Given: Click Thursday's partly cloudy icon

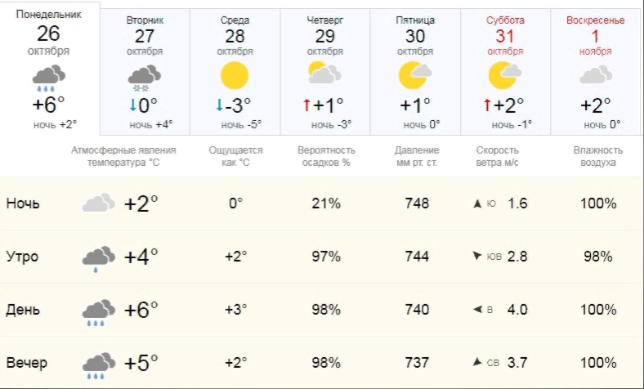Looking at the screenshot, I should pos(325,75).
